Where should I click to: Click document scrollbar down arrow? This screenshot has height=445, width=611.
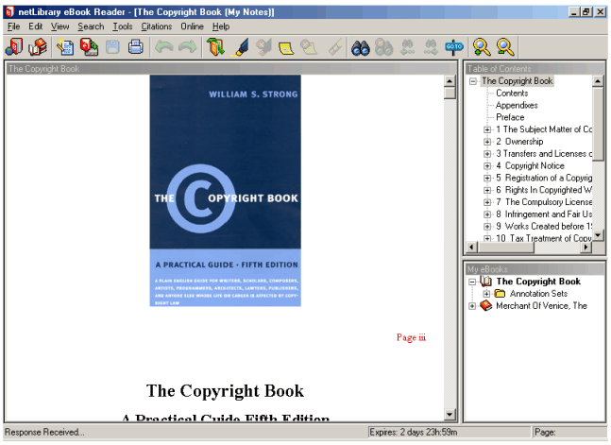pyautogui.click(x=450, y=414)
